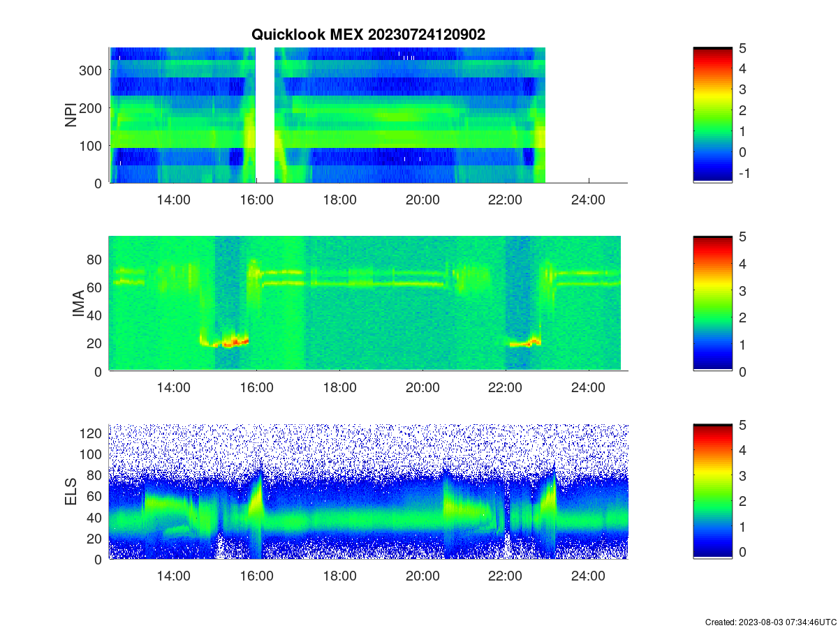Image resolution: width=838 pixels, height=628 pixels.
Task: Click the 20:00 tick under ELS plot
Action: pos(422,576)
